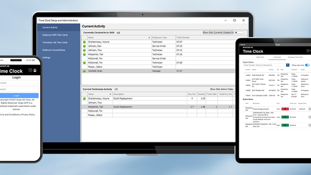The image size is (311, 175).
Task: Open Employee Shift Time Cards in sidebar
Action: tap(55, 35)
